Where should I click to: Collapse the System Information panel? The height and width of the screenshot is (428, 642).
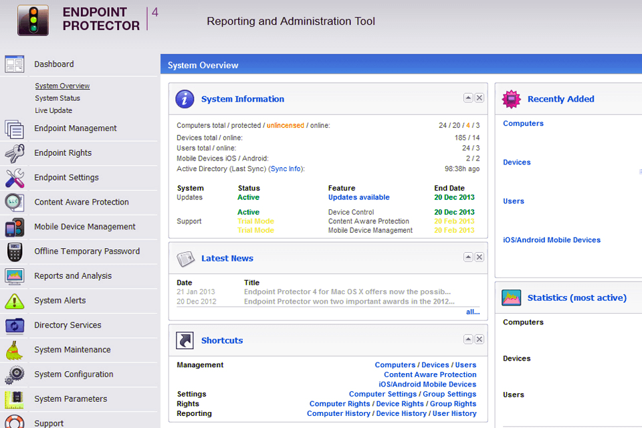pyautogui.click(x=468, y=98)
